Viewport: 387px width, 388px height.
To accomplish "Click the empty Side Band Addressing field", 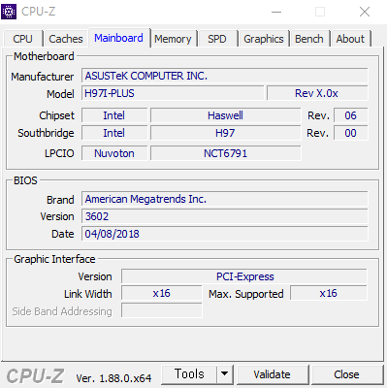I will click(x=162, y=311).
